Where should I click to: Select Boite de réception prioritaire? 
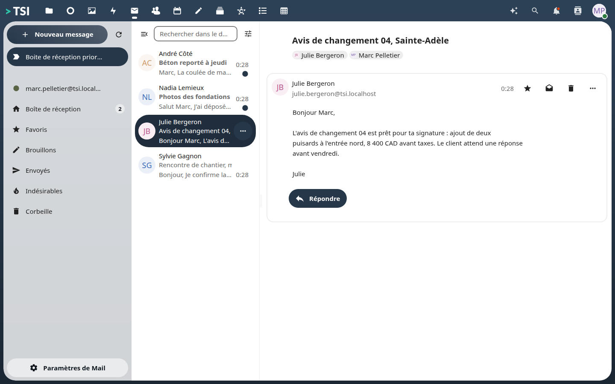pos(67,57)
